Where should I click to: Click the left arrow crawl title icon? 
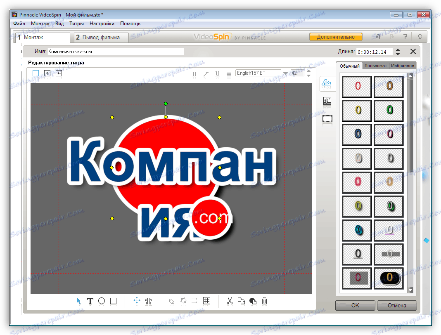pyautogui.click(x=59, y=73)
